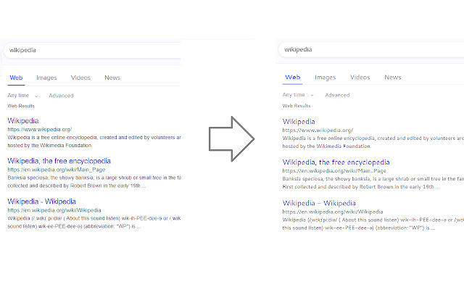Open Images tab in right panel

pos(326,78)
